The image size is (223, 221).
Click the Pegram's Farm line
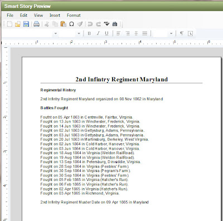(85, 171)
